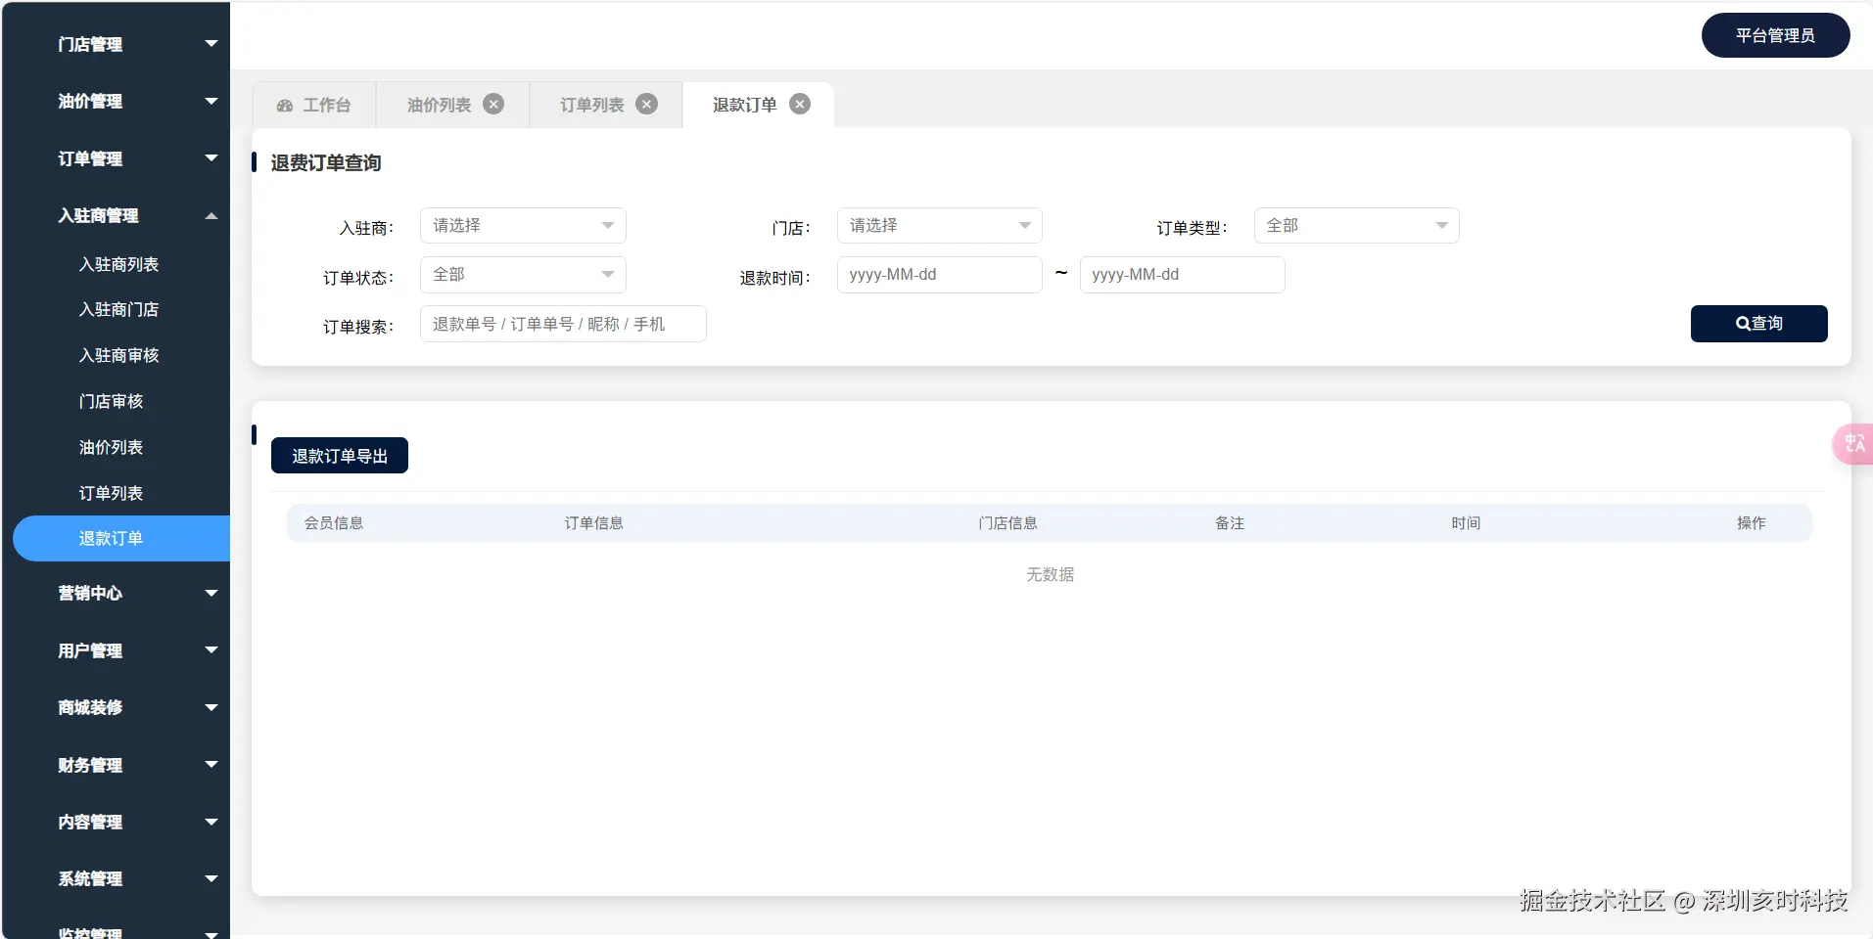Close the 退款订单 tab
Viewport: 1873px width, 939px height.
coord(800,104)
